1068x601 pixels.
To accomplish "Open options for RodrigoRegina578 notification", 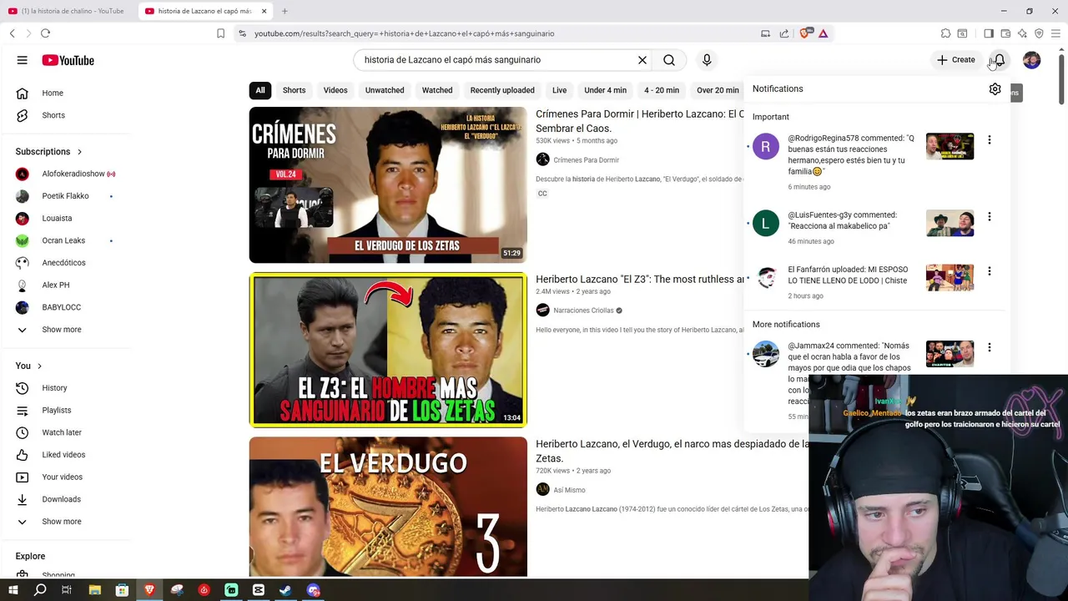I will [990, 140].
